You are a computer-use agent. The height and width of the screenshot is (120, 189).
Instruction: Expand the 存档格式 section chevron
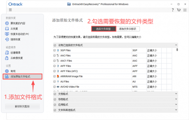coord(176,99)
